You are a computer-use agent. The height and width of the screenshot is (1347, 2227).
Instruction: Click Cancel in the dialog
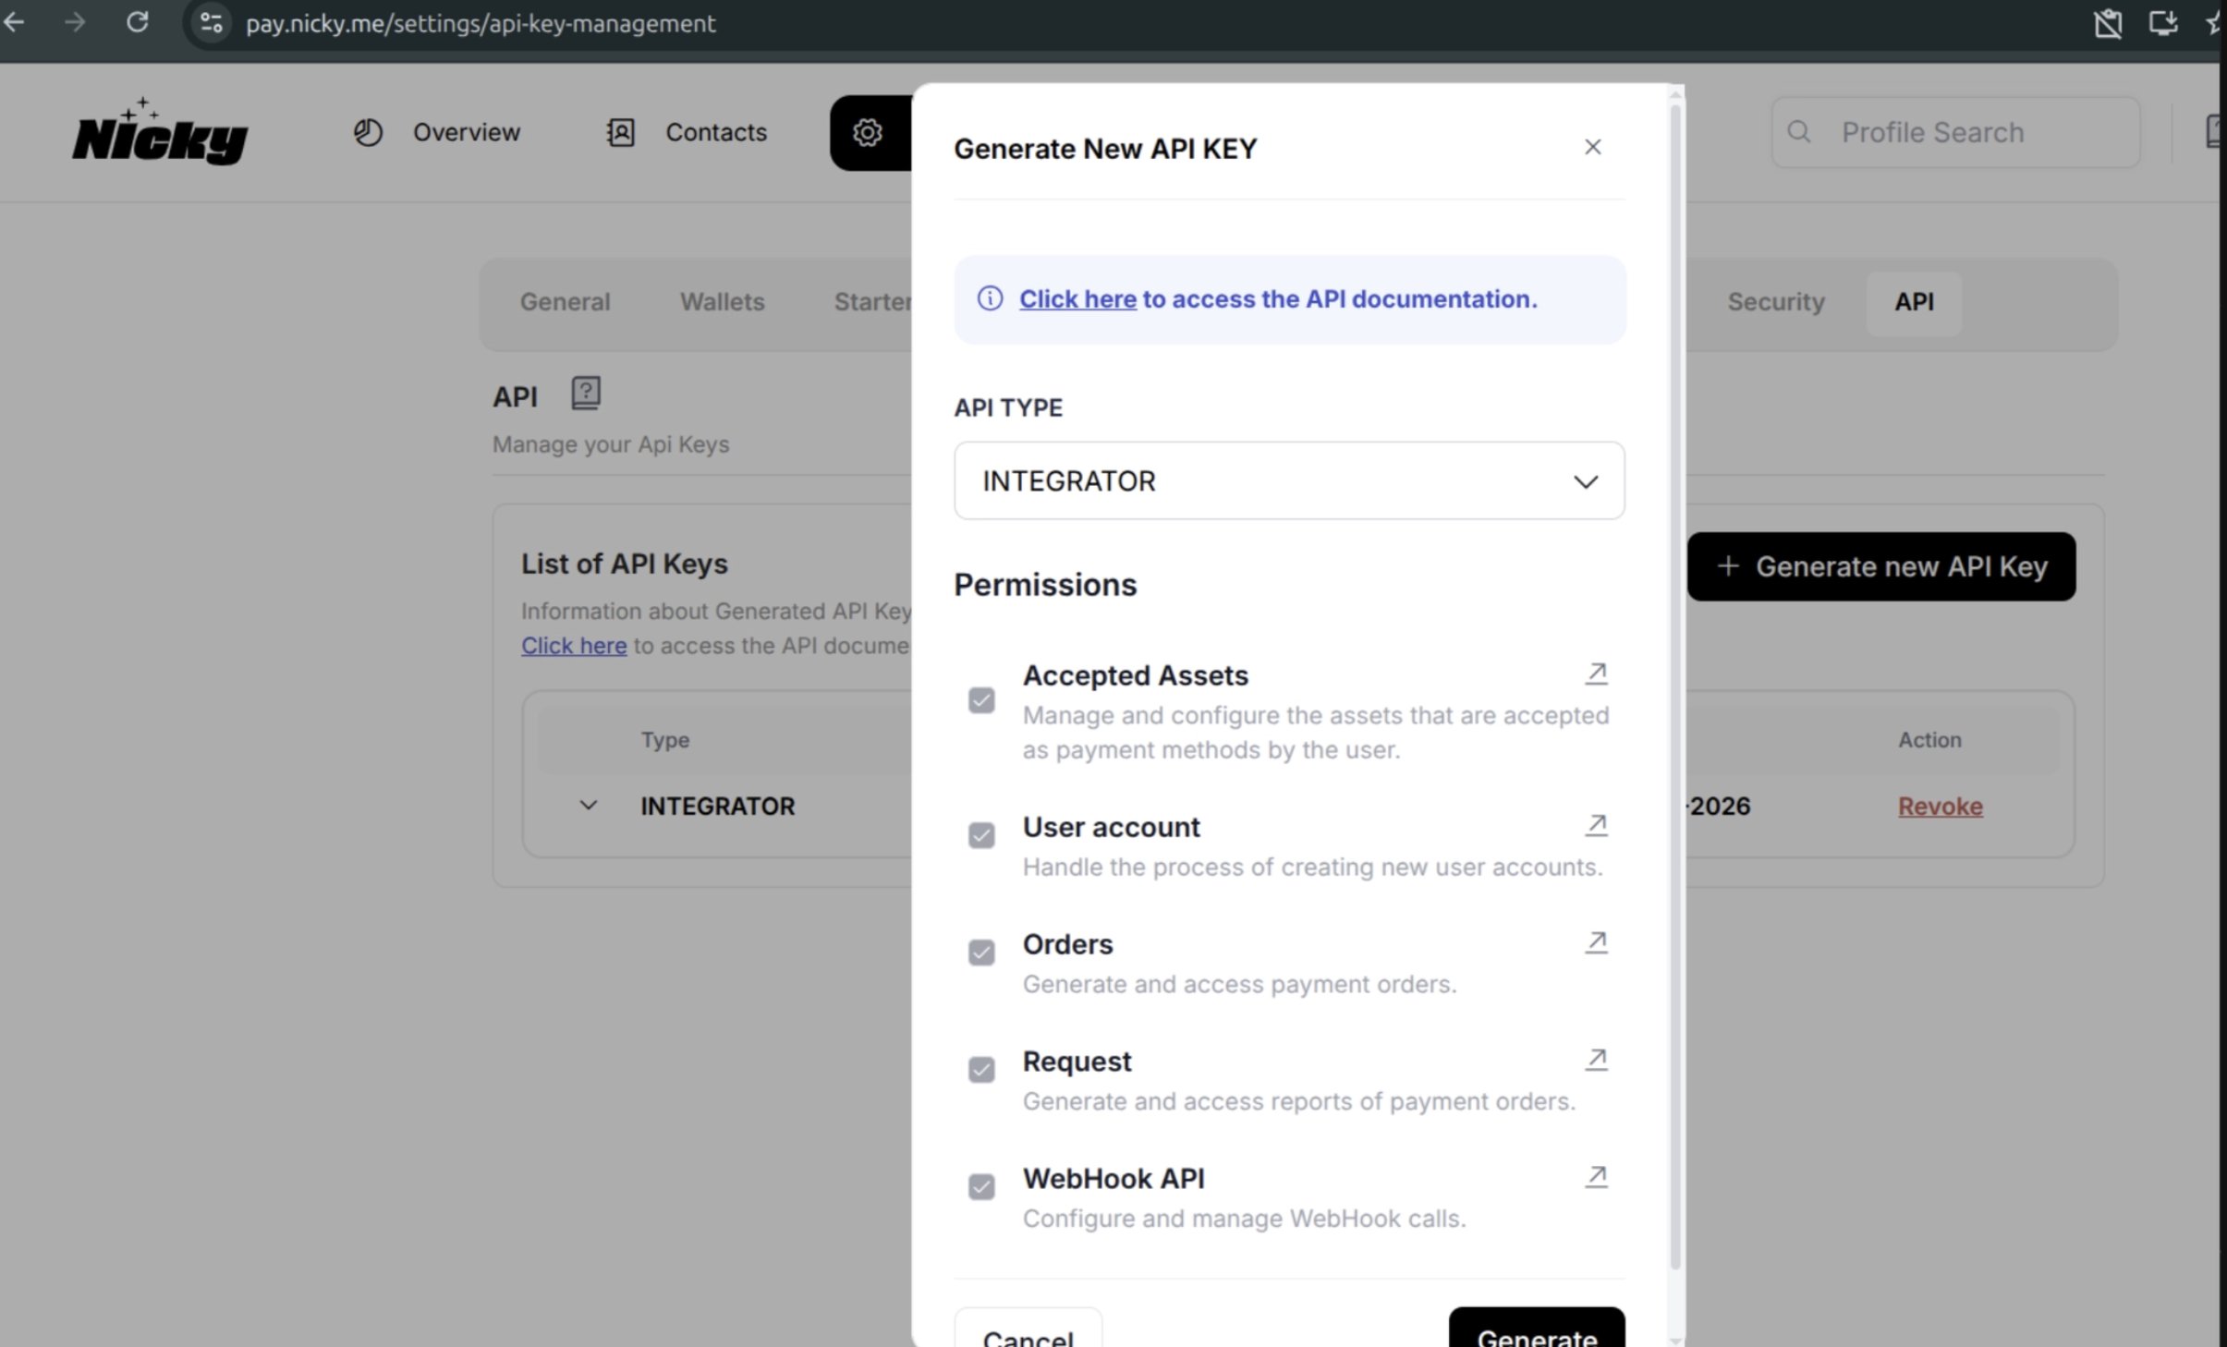tap(1028, 1328)
